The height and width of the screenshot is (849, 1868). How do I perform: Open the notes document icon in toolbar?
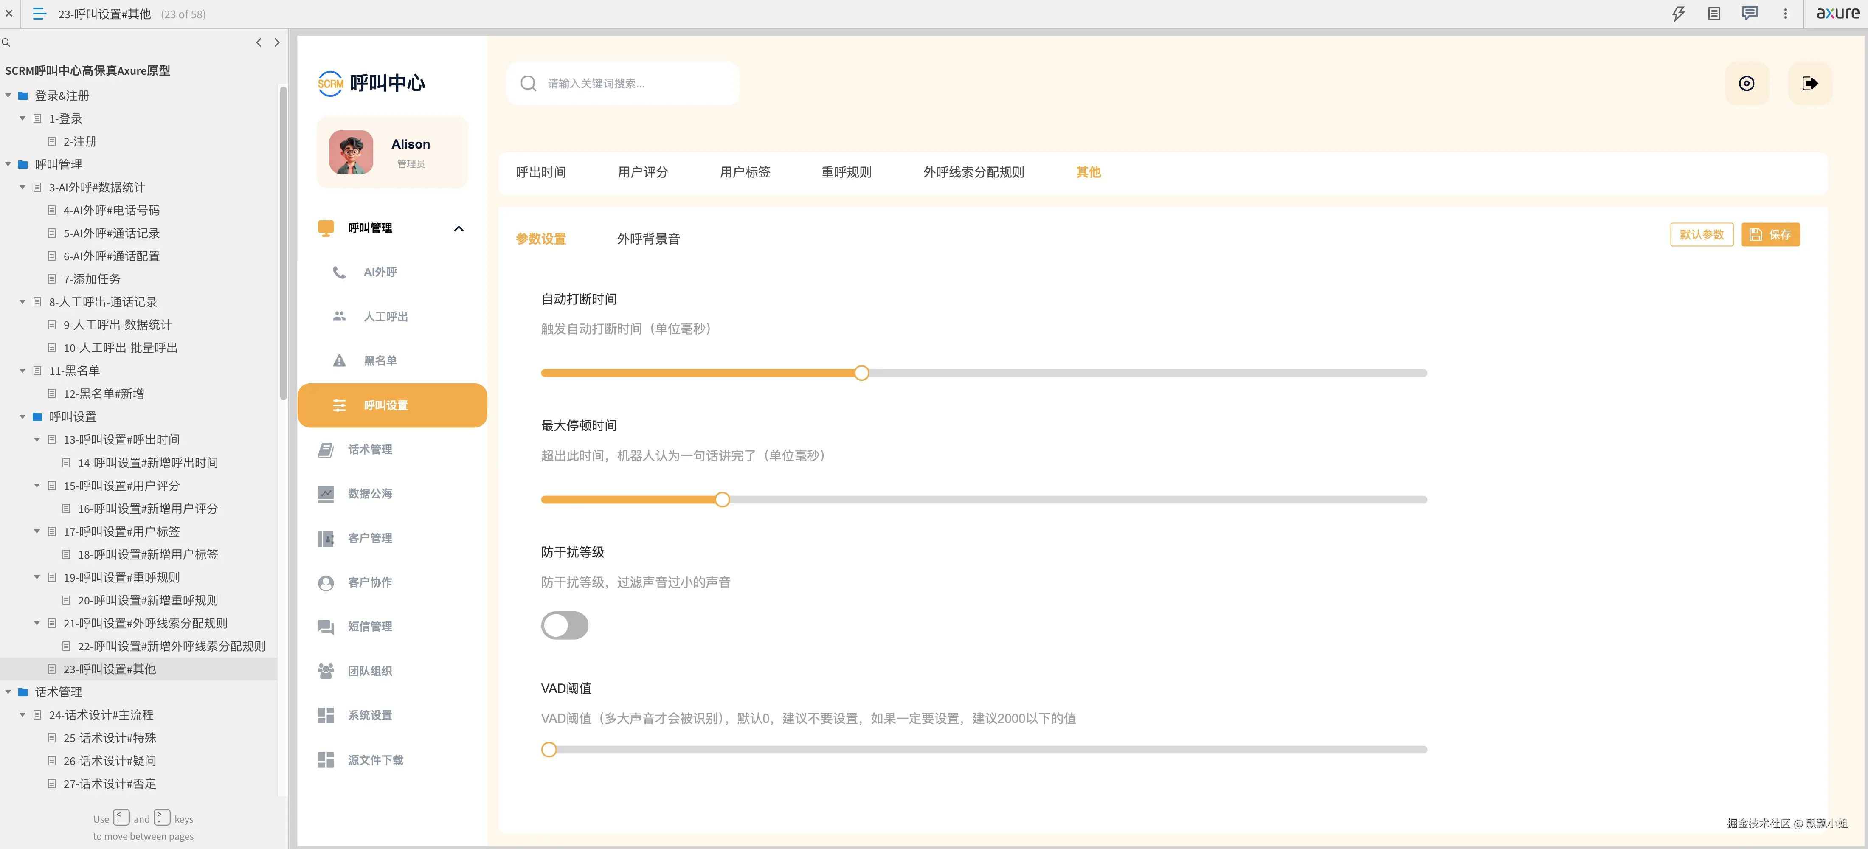[1713, 14]
